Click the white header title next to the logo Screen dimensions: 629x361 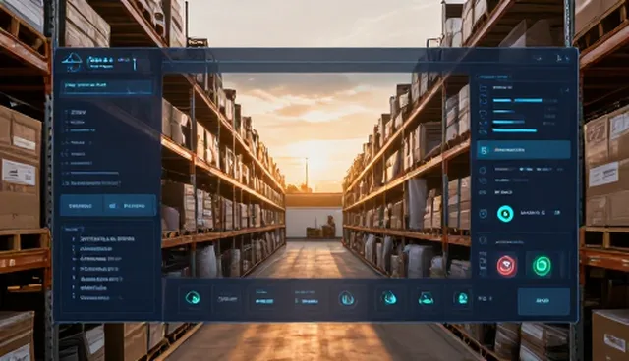pos(101,62)
